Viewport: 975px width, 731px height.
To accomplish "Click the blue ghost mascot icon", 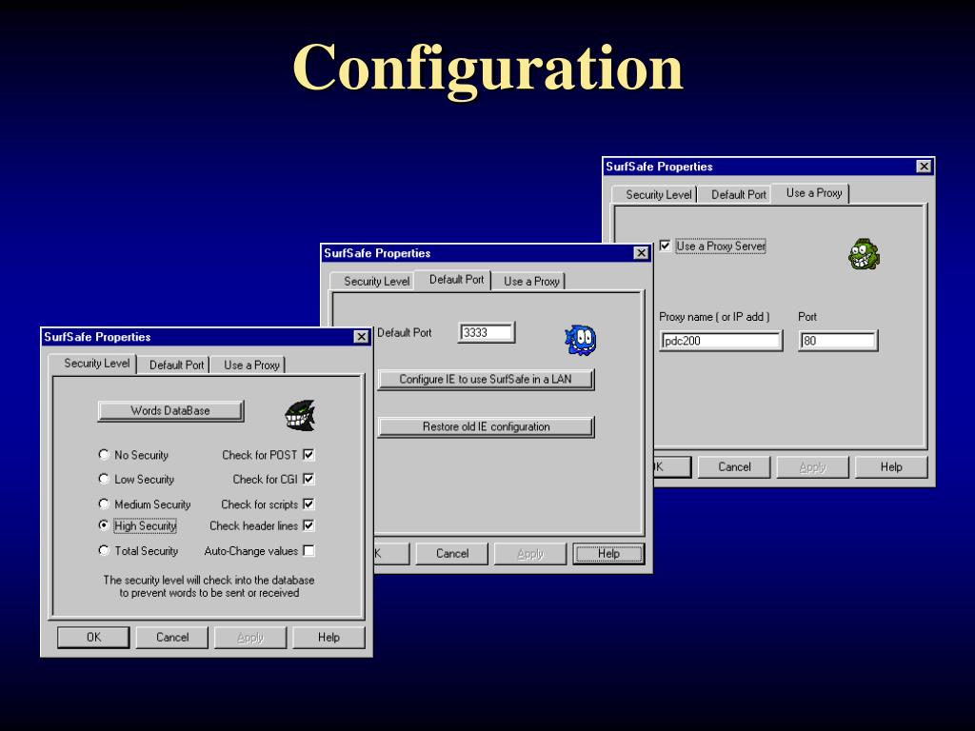I will pyautogui.click(x=581, y=340).
